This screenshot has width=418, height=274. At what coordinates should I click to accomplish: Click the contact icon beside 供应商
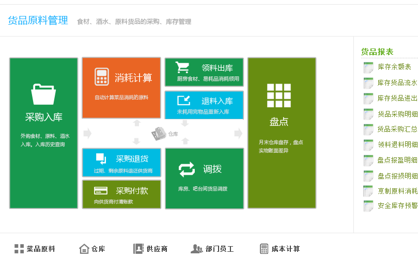[x=138, y=249]
